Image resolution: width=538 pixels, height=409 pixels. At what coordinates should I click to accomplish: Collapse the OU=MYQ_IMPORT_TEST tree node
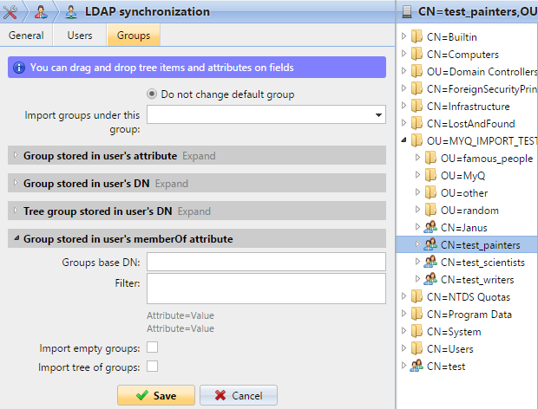[403, 141]
